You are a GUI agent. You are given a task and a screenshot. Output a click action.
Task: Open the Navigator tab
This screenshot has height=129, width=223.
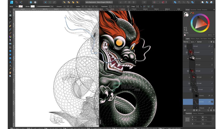(x=201, y=113)
